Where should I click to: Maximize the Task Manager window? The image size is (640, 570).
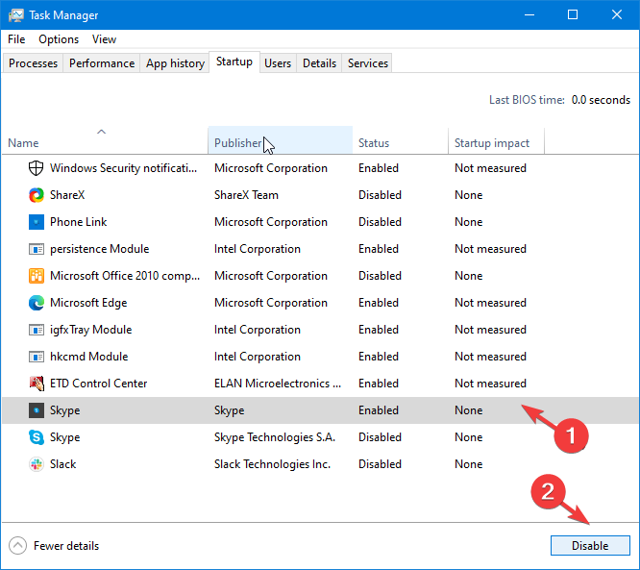[x=573, y=14]
